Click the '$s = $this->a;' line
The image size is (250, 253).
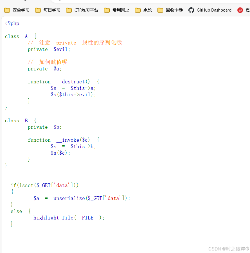[x=73, y=88]
